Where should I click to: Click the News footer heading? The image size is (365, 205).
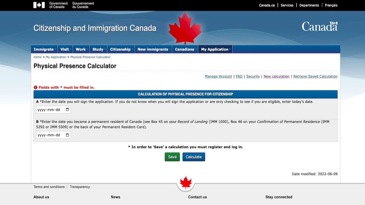pos(115,197)
